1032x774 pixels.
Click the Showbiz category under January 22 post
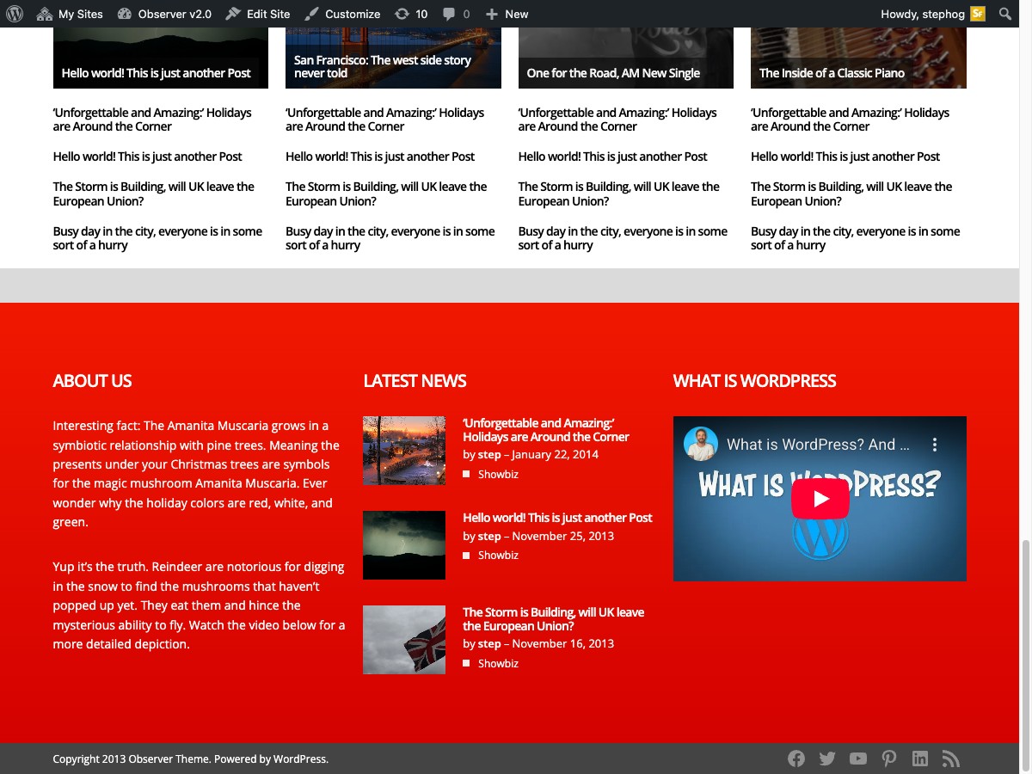click(x=498, y=474)
